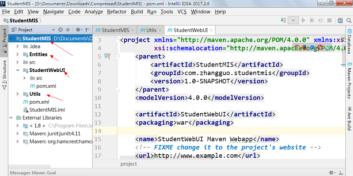
Task: Open the Project view type dropdown
Action: [x=53, y=30]
